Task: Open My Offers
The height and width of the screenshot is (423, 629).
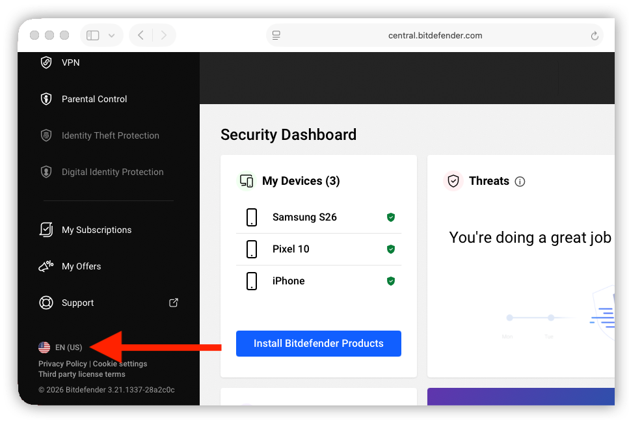Action: [81, 266]
